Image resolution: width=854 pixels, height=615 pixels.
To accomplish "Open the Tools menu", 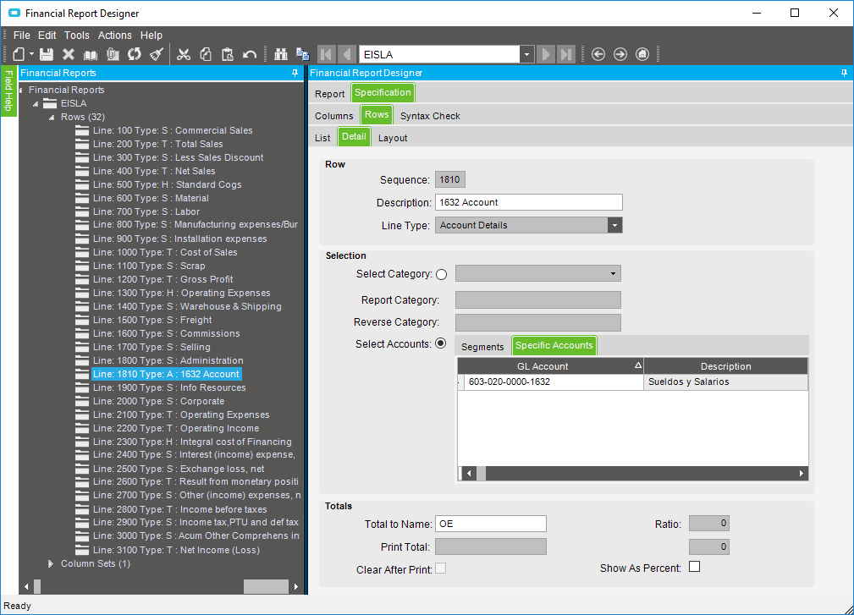I will click(77, 36).
